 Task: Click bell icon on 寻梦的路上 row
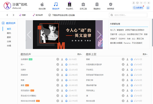click(x=132, y=90)
